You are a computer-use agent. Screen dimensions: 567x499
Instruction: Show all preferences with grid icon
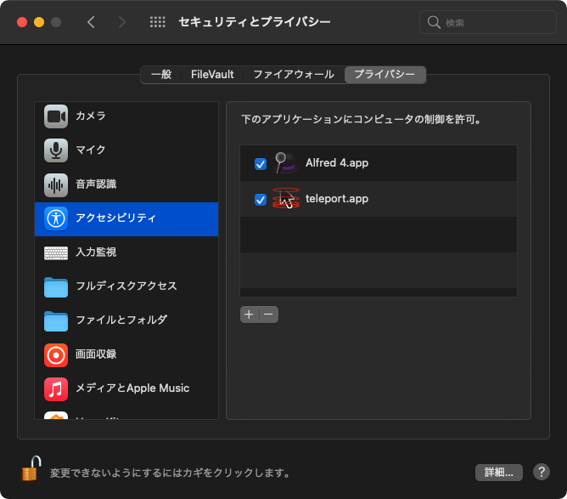[158, 22]
